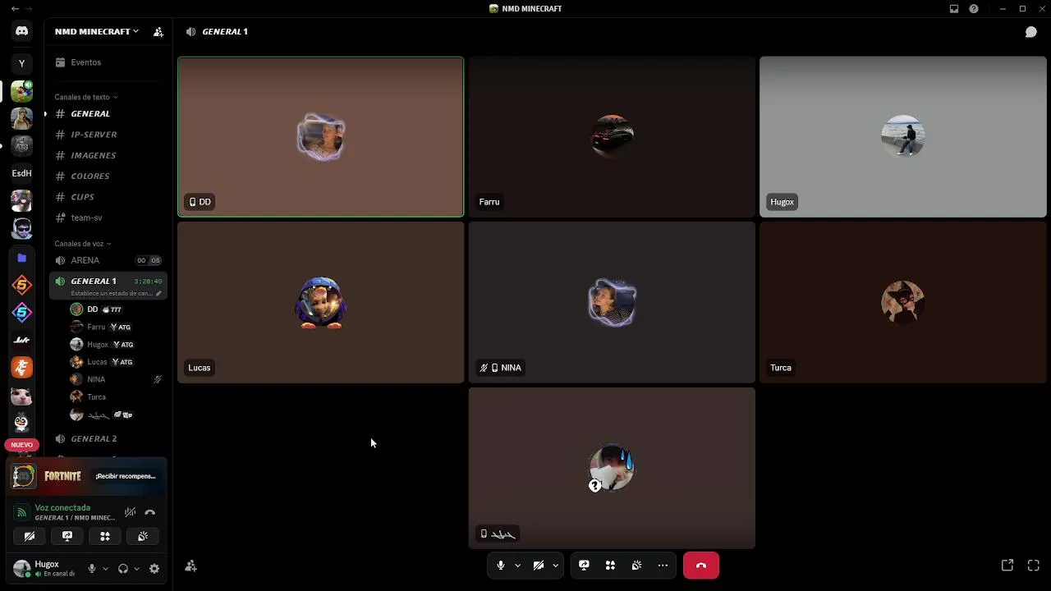The height and width of the screenshot is (591, 1051).
Task: Hang up with the red disconnect button
Action: point(701,566)
